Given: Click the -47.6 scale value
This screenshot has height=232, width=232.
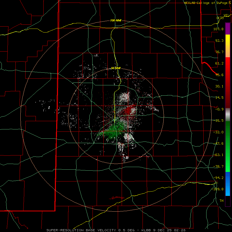Looking at the screenshot, I should (x=218, y=144).
